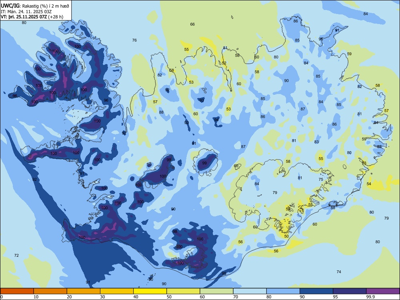The image size is (400, 300).
Task: Click legend scale label '99.9'
Action: click(370, 297)
